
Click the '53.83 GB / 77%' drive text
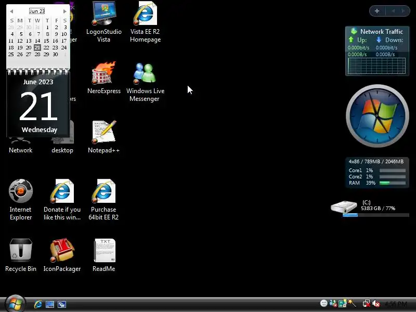coord(378,209)
